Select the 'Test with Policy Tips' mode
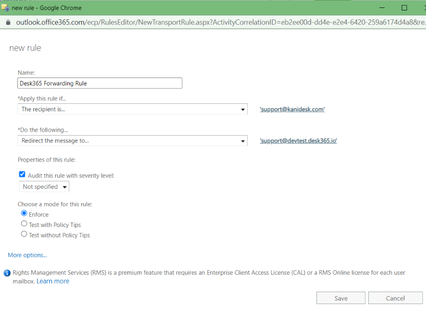Viewport: 426px width, 312px height. click(x=24, y=224)
